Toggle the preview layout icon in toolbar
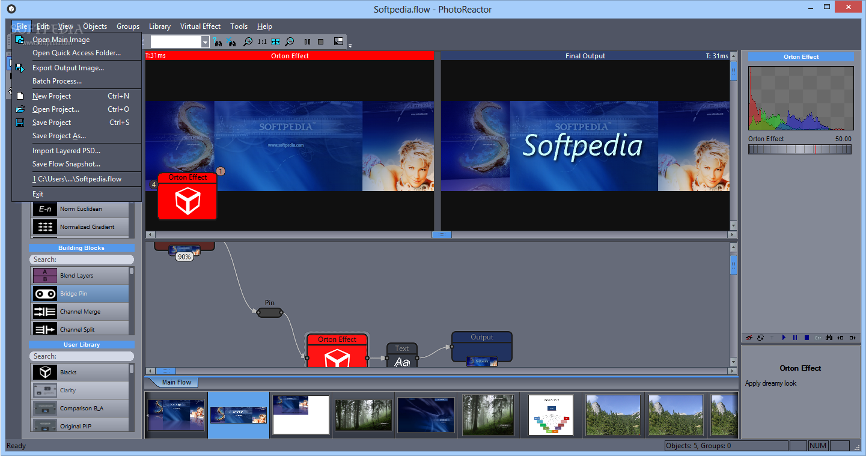The width and height of the screenshot is (866, 456). coord(338,41)
